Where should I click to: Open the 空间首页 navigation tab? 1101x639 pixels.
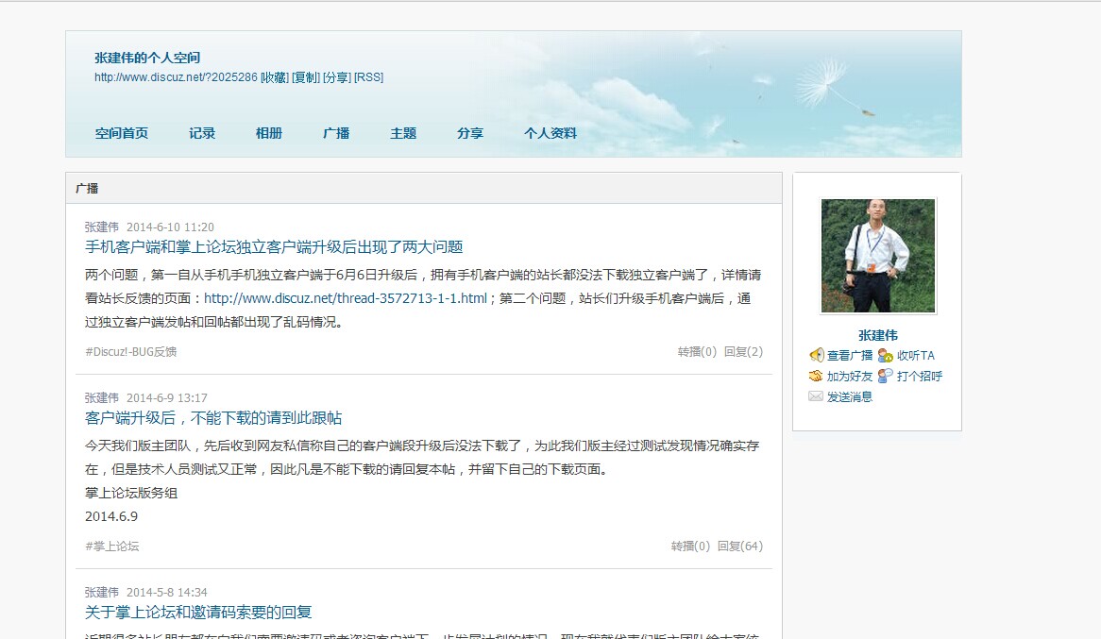(121, 133)
